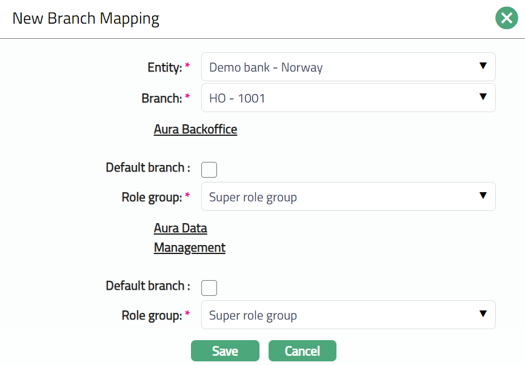Click Role group label under Aura Data Management
Viewport: 525px width, 365px height.
(152, 315)
